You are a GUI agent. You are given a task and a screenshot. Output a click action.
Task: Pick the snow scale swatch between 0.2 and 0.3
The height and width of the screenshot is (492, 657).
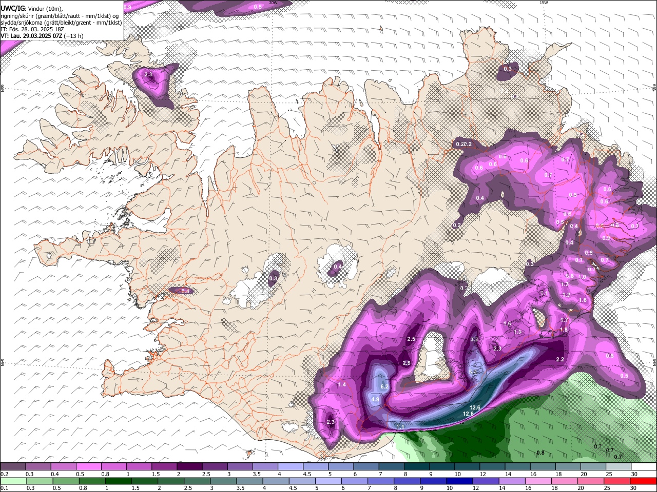[13, 466]
